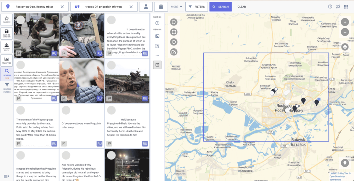Switch to image view icon
The image size is (354, 181).
[x=157, y=36]
